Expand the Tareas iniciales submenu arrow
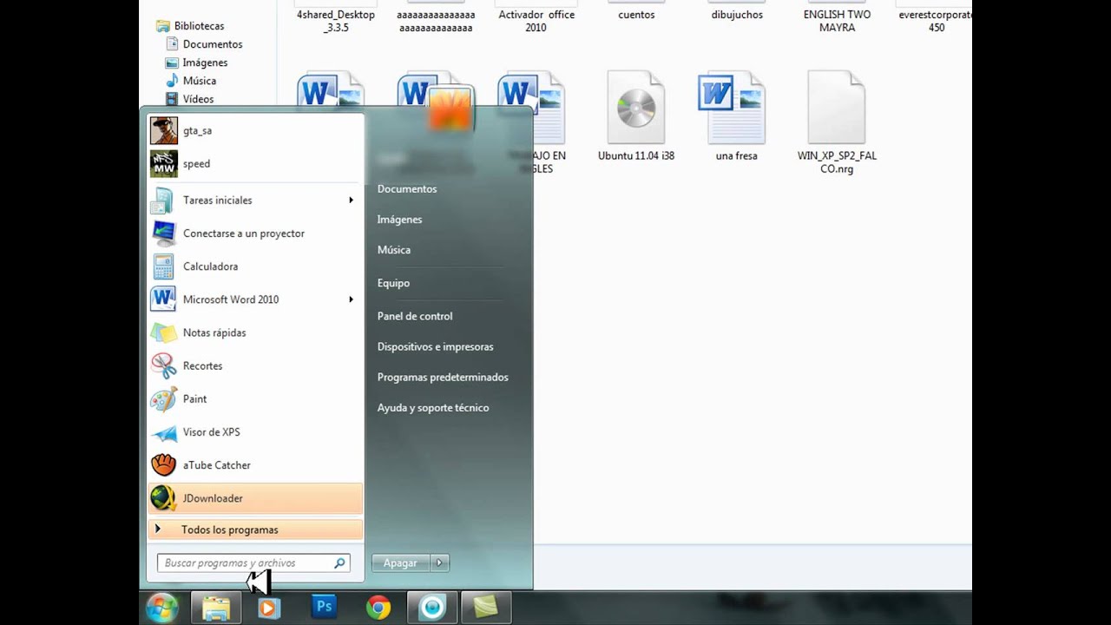The width and height of the screenshot is (1111, 625). pos(351,201)
